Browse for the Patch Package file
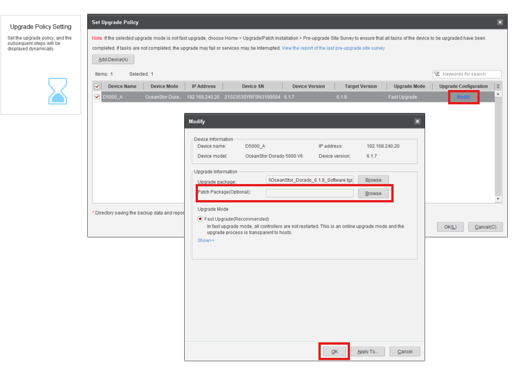529x371 pixels. coord(374,193)
